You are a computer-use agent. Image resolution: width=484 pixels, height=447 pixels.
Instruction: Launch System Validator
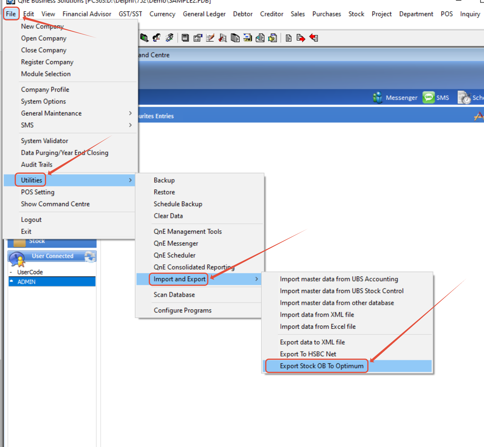(x=45, y=141)
